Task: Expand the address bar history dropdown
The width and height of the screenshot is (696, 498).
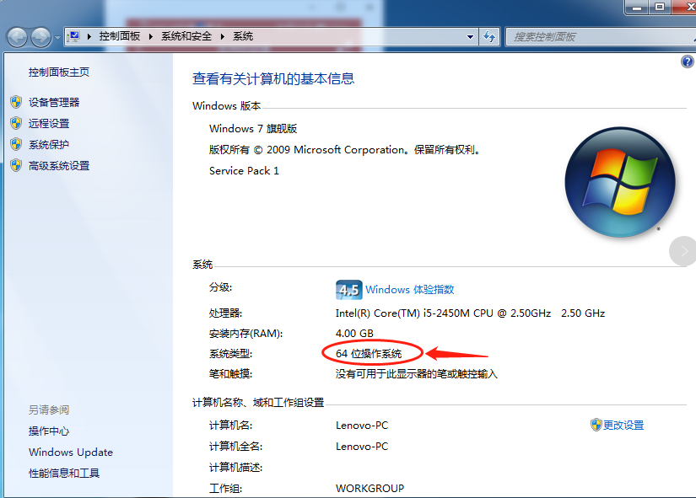Action: 471,37
